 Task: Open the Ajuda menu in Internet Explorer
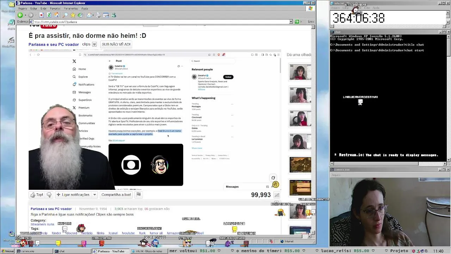click(x=85, y=8)
